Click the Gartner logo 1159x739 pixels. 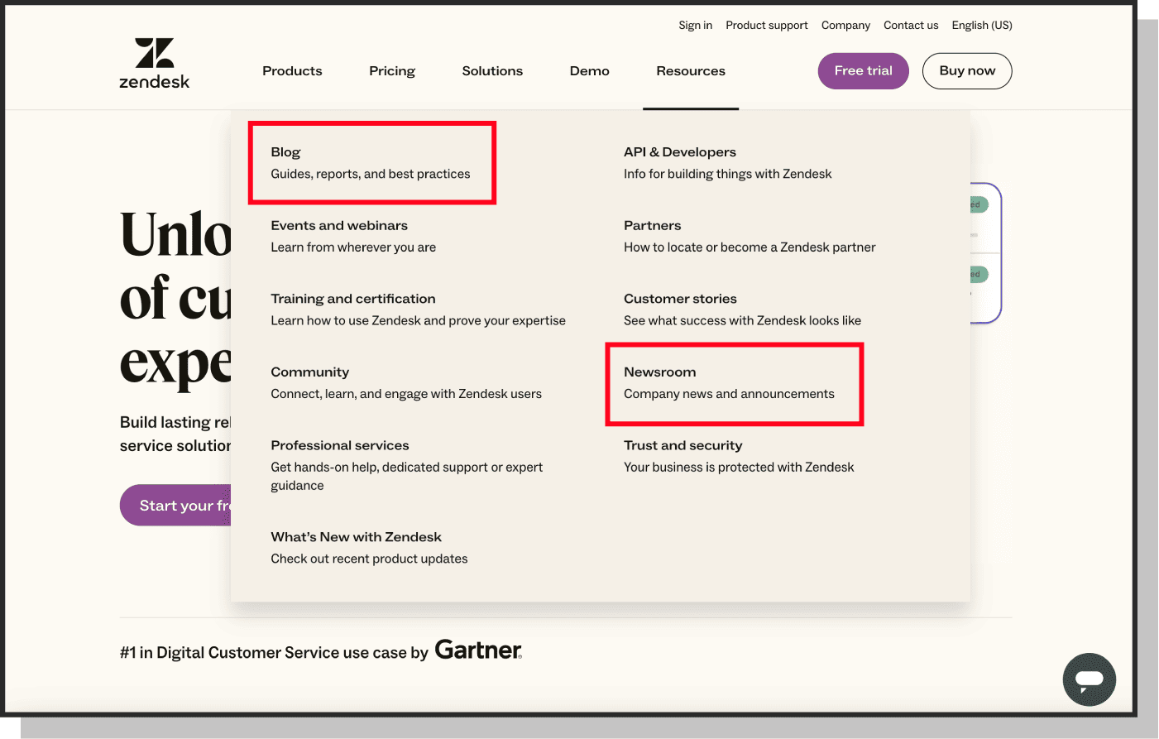click(x=478, y=650)
